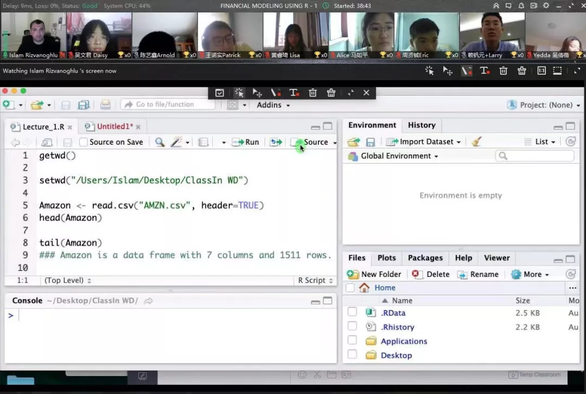The width and height of the screenshot is (586, 394).
Task: Open the Open File folder icon
Action: tap(37, 105)
